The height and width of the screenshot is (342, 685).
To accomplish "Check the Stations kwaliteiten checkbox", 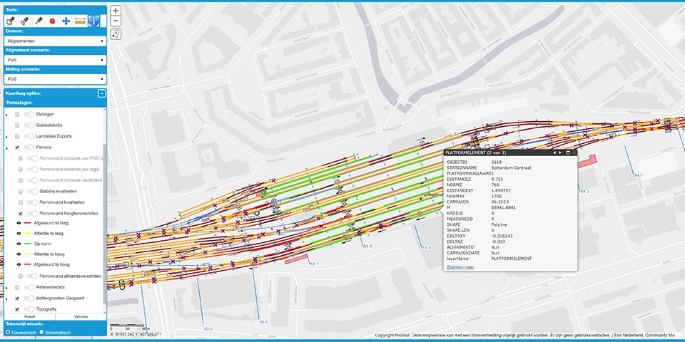I will tap(21, 192).
